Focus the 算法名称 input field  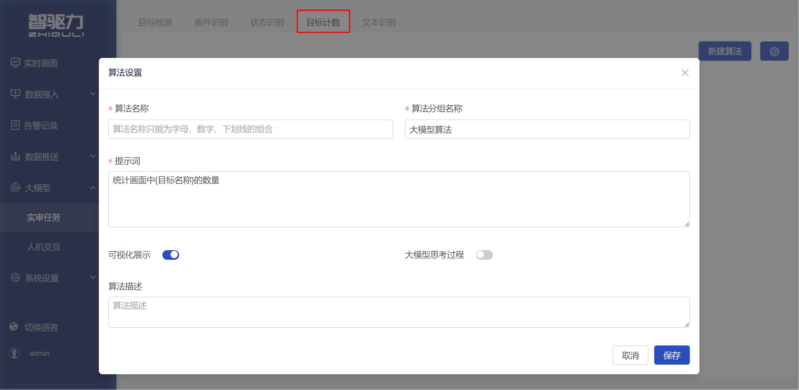coord(251,129)
